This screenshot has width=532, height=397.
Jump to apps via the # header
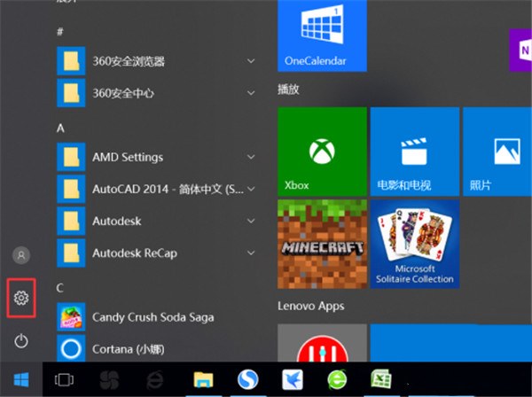[60, 32]
